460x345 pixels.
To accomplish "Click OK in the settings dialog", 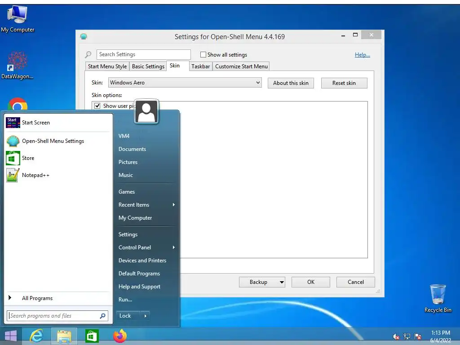I will click(311, 282).
